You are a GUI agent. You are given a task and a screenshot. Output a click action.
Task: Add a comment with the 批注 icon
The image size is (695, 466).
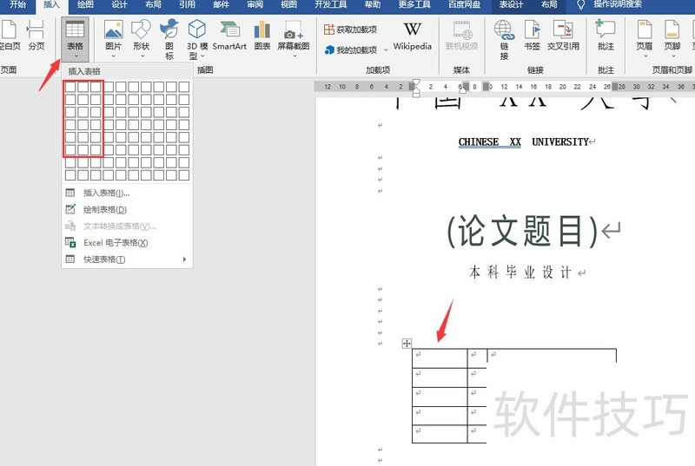point(606,36)
